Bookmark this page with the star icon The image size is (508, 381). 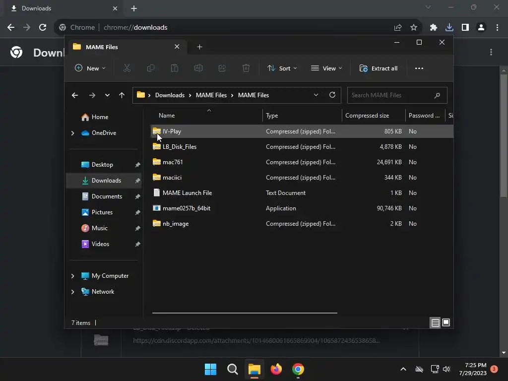[414, 28]
